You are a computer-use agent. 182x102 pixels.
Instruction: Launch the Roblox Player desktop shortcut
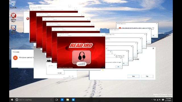(13, 17)
